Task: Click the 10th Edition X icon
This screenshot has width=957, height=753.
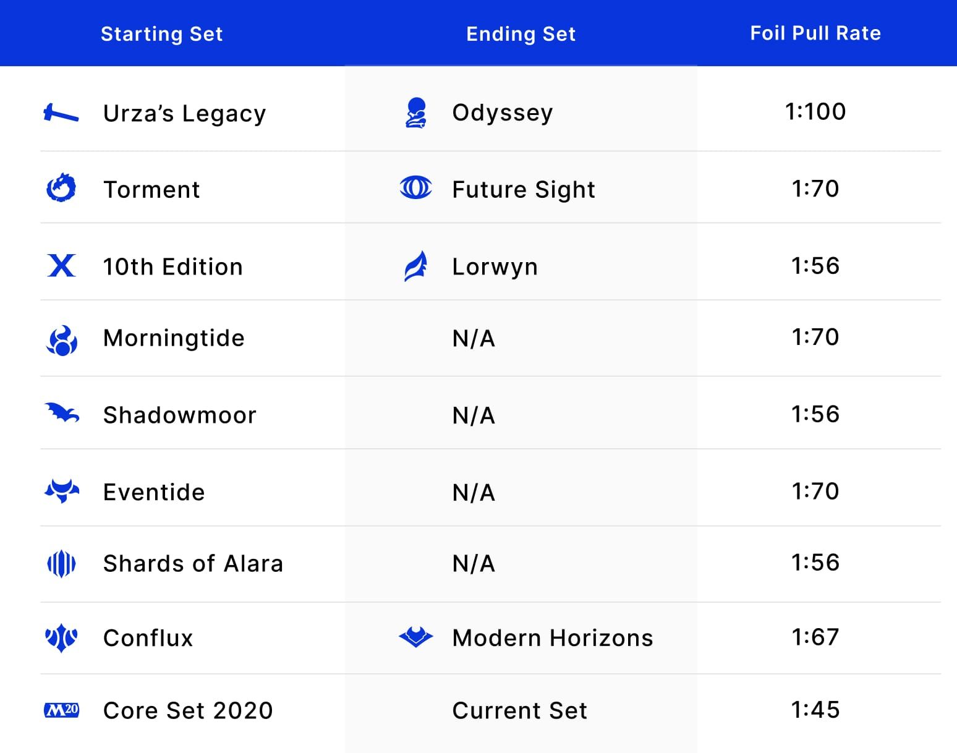Action: pyautogui.click(x=61, y=265)
